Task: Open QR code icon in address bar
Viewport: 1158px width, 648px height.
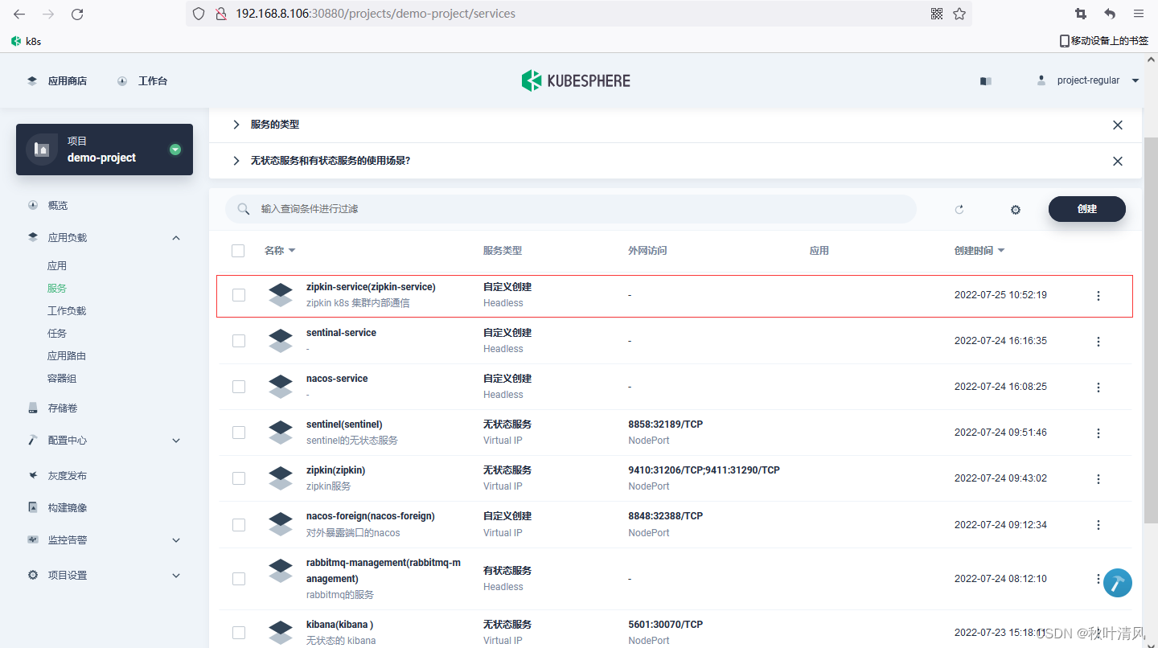Action: tap(936, 14)
